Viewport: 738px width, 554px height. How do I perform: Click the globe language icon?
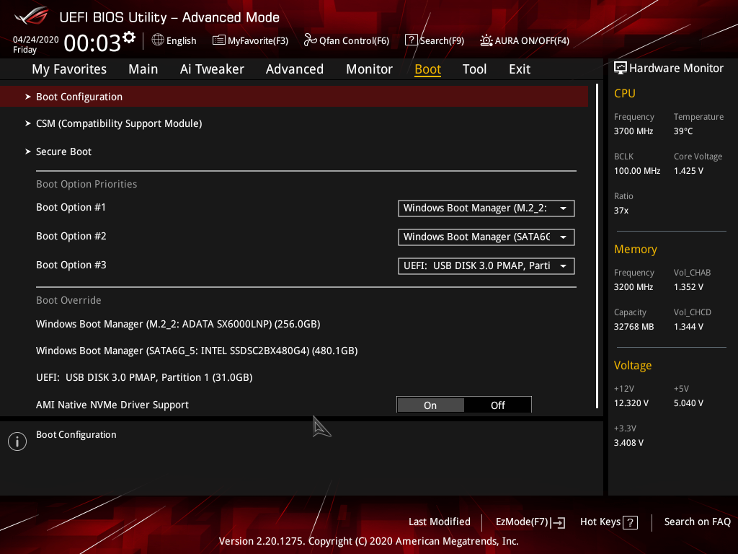tap(158, 40)
